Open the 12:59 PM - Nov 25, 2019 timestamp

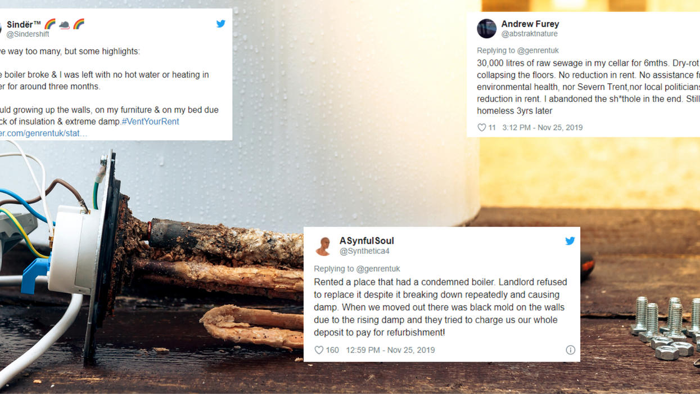pyautogui.click(x=390, y=350)
